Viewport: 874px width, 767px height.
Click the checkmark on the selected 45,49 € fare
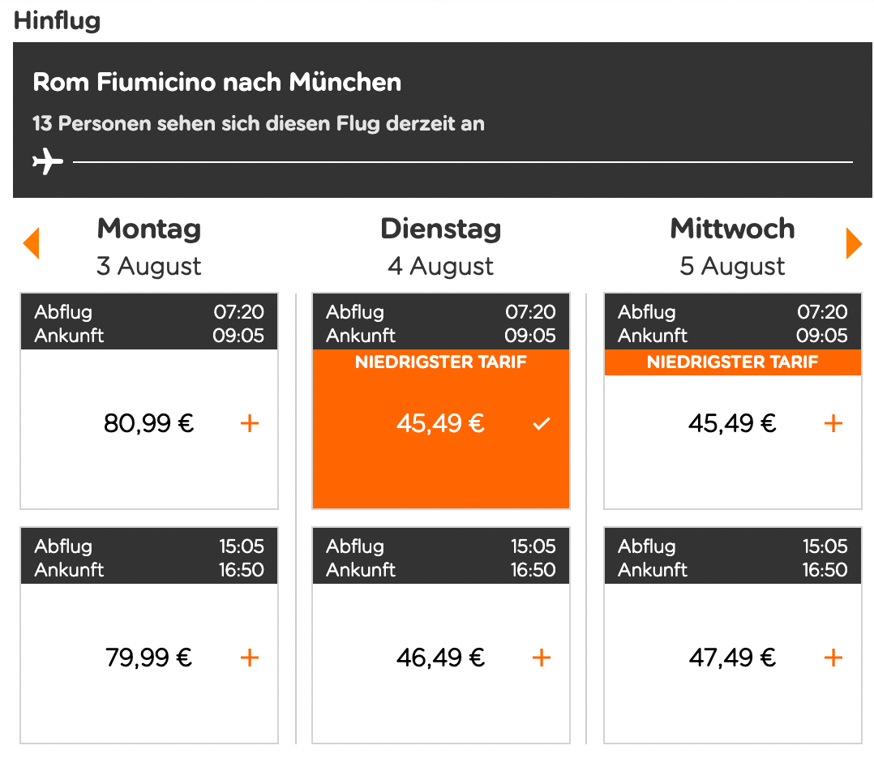[542, 422]
